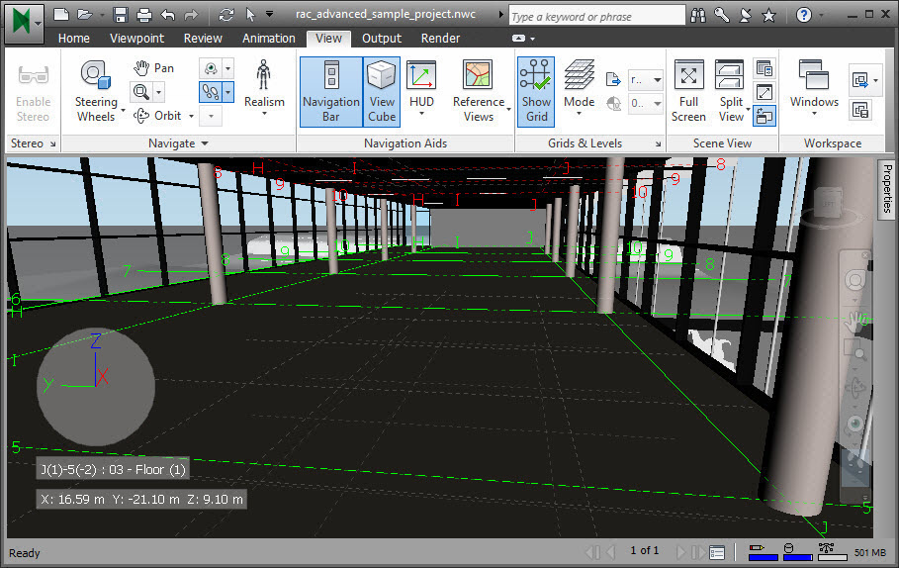Toggle the Navigation Bar display
This screenshot has width=899, height=568.
click(330, 92)
